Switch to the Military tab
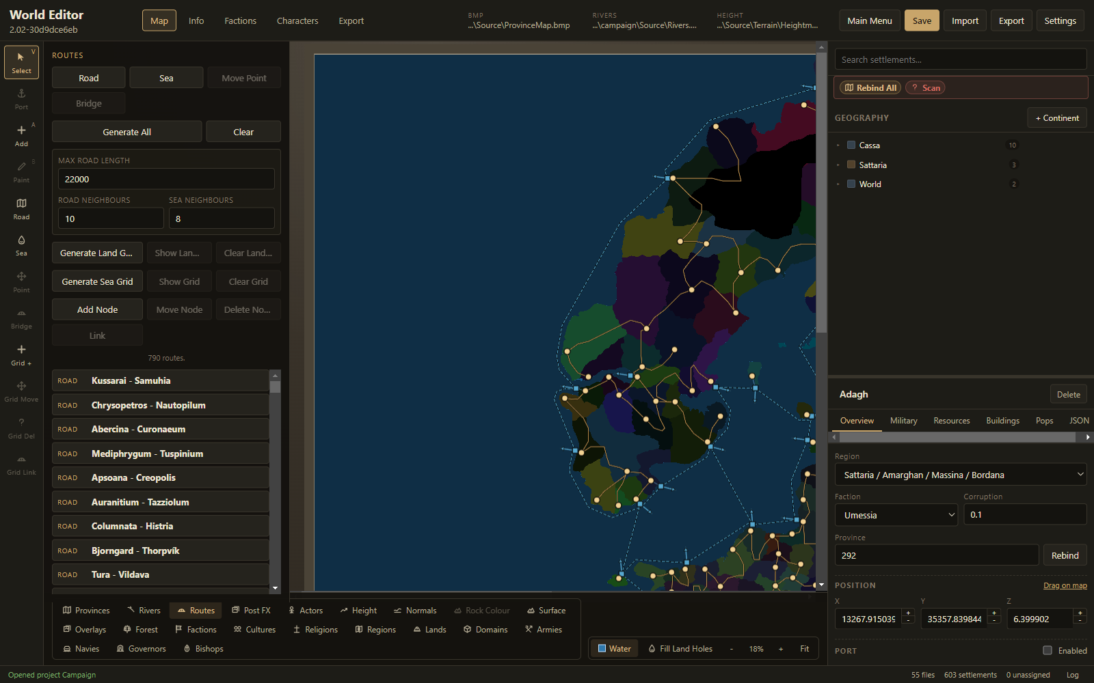 (903, 421)
